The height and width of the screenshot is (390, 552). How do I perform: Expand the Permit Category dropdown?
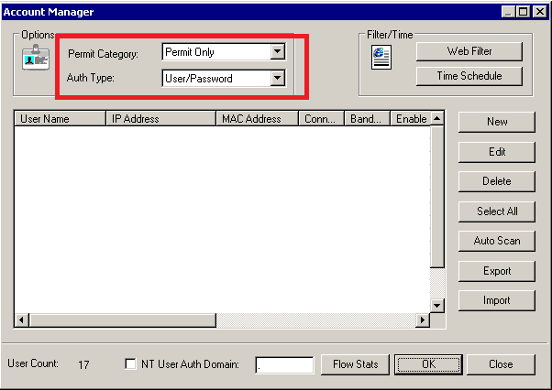[x=278, y=52]
